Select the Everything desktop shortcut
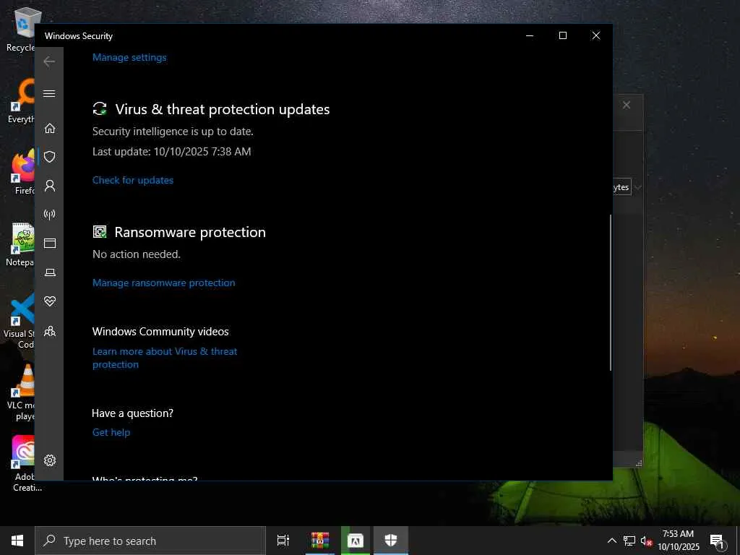 tap(21, 101)
